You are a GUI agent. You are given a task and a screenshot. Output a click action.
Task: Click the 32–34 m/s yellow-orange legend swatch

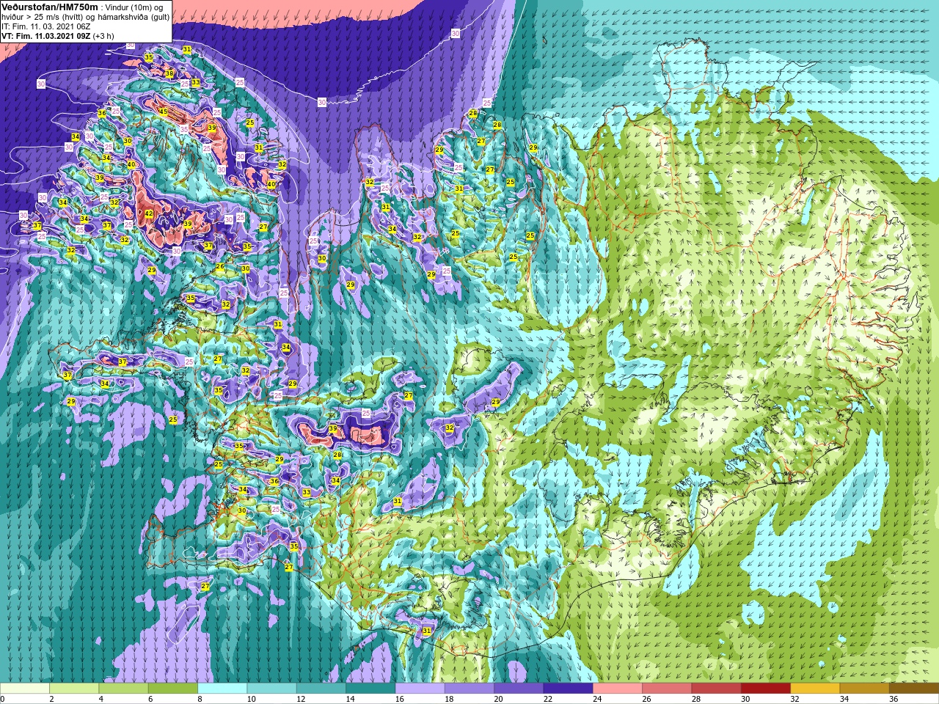815,689
